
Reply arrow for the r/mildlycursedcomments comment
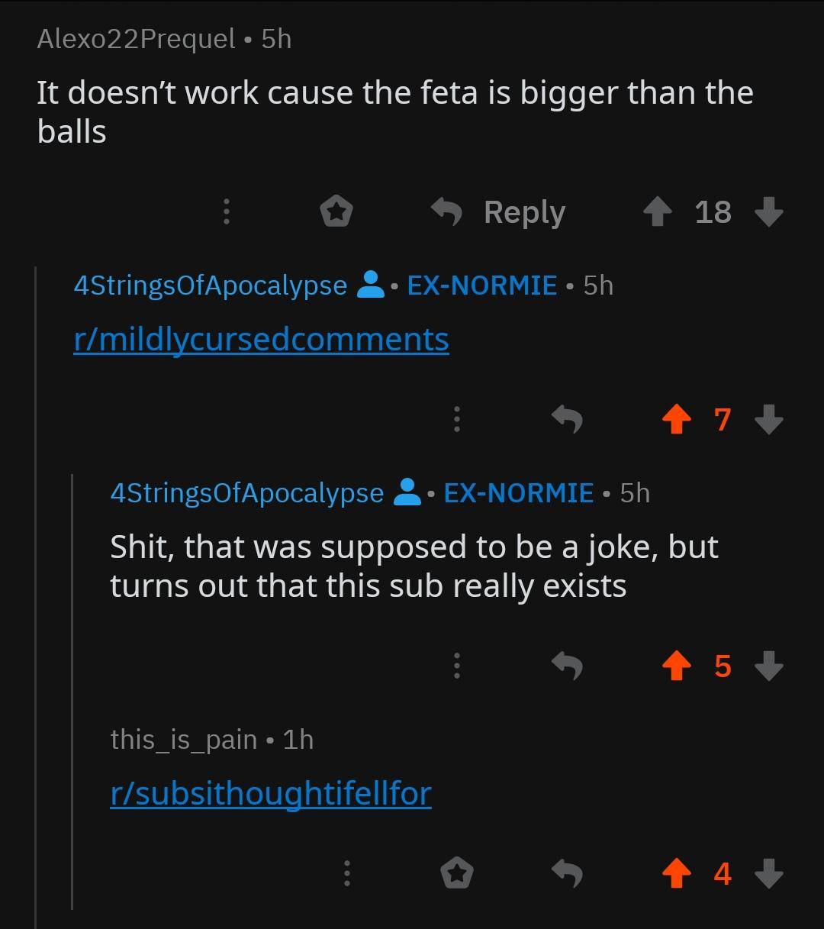tap(567, 419)
